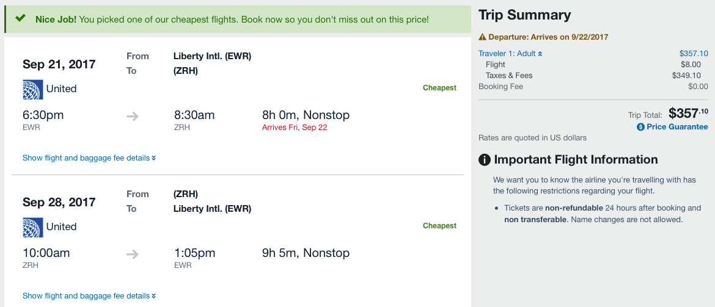This screenshot has width=715, height=307.
Task: Click the Cheapest label on the return flight
Action: (x=439, y=226)
